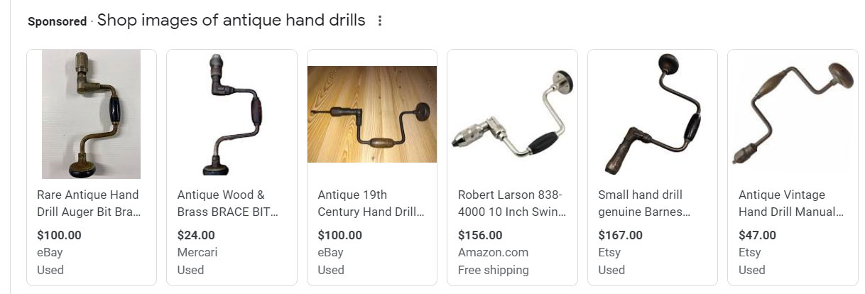Screen dimensions: 865x294
Task: Open the Small hand drill genuine Barnes title
Action: [x=645, y=203]
